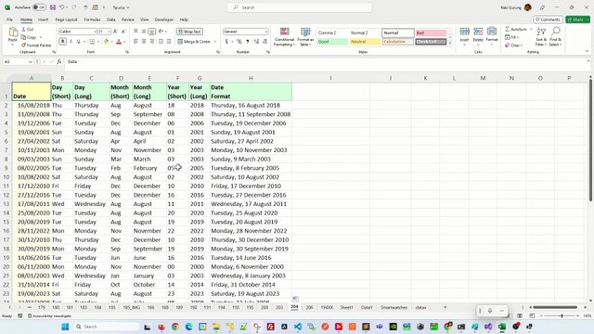Click the Insert Function fx icon
594x334 pixels.
click(x=59, y=61)
